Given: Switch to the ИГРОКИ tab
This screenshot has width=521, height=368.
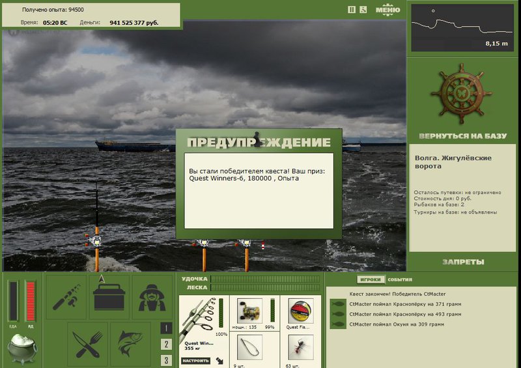Looking at the screenshot, I should (x=371, y=279).
